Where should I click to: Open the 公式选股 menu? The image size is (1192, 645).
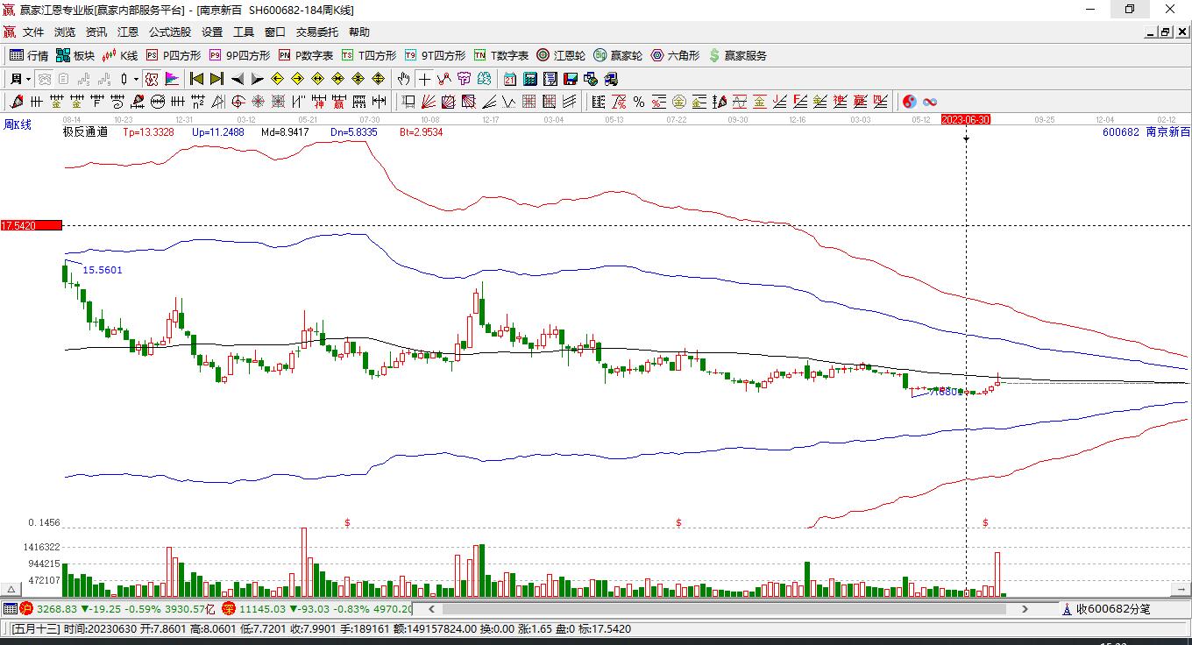(170, 32)
